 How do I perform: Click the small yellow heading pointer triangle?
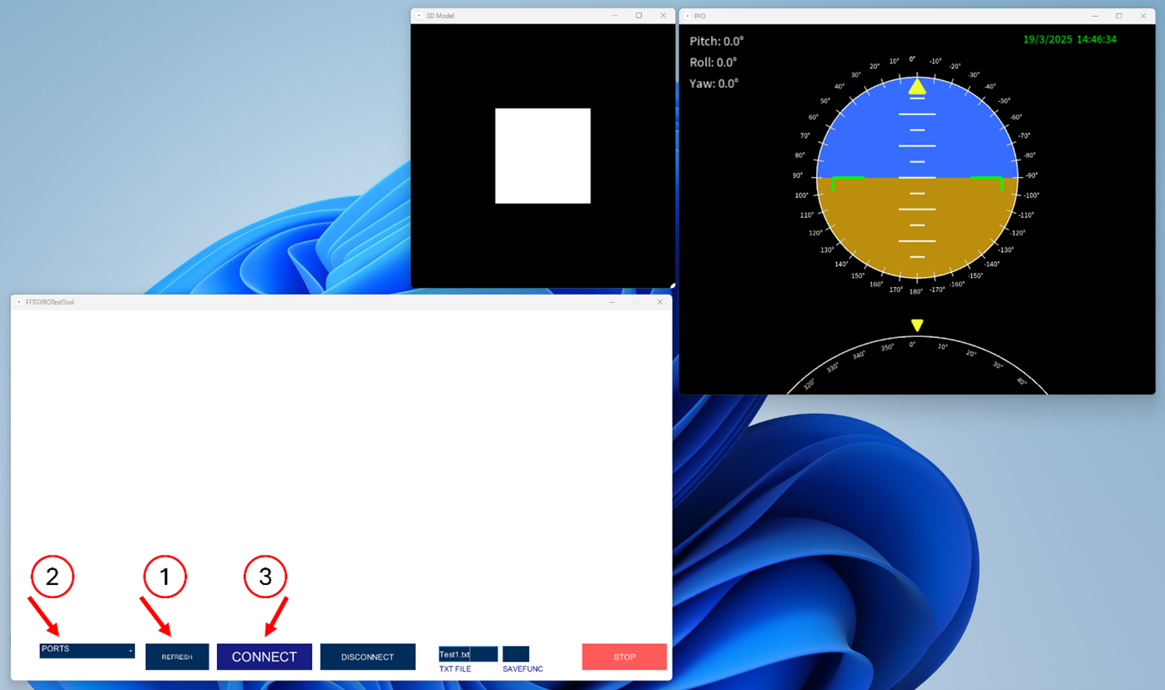point(917,325)
